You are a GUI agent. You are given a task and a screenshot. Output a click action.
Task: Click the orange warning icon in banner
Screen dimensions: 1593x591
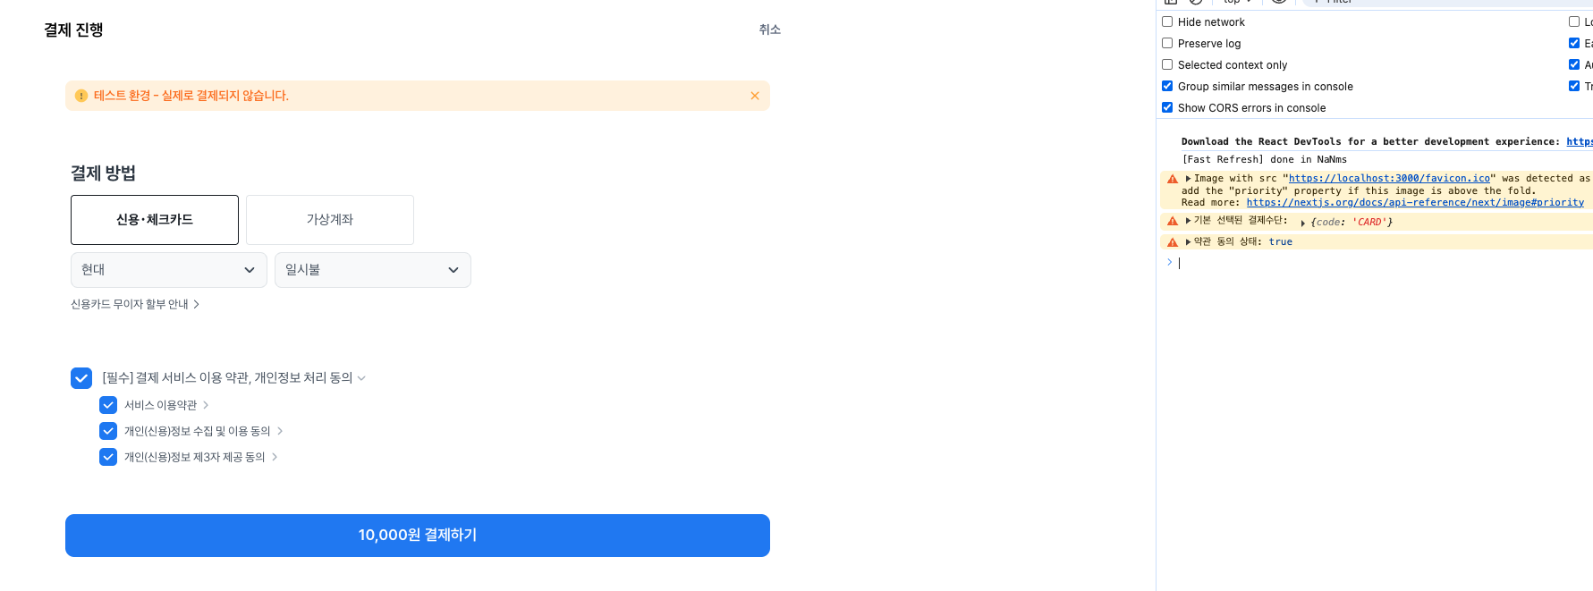[81, 96]
